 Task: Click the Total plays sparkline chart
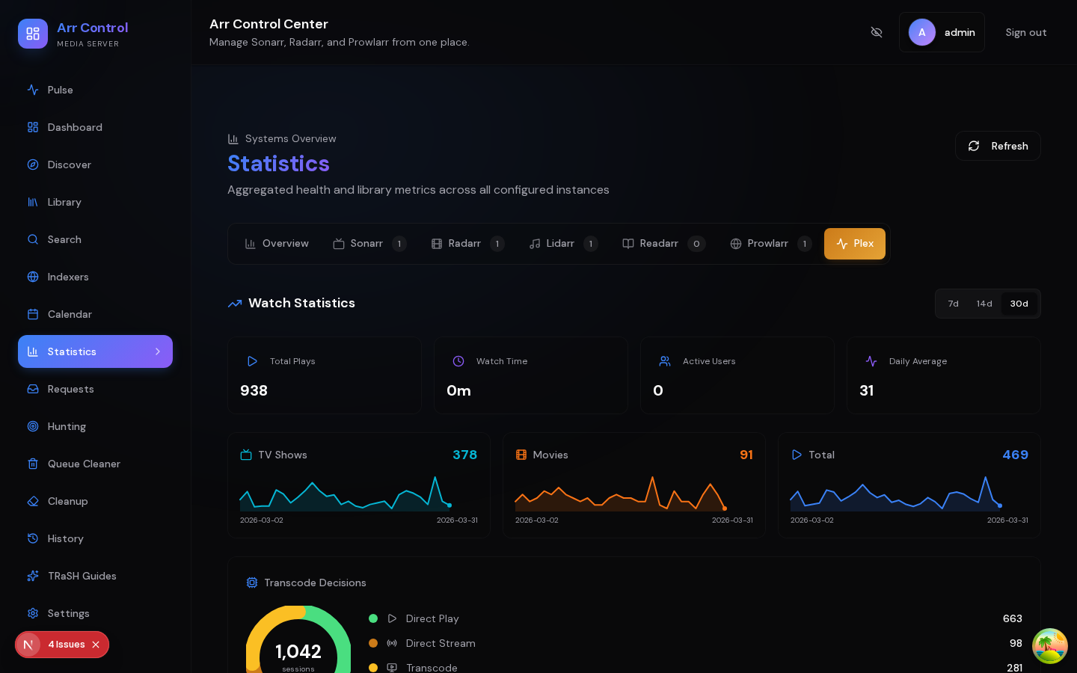pos(909,494)
